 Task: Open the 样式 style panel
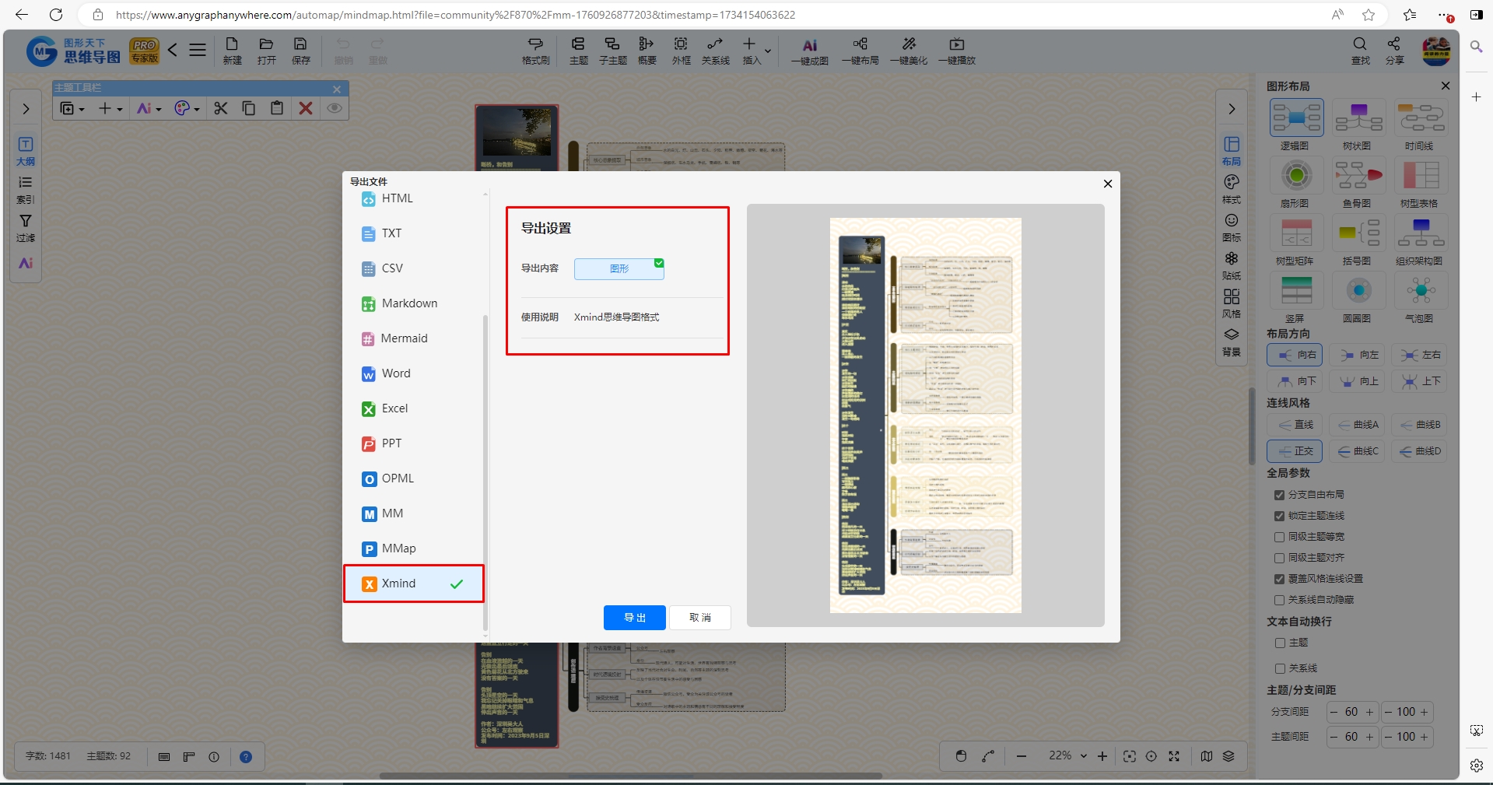pos(1232,189)
